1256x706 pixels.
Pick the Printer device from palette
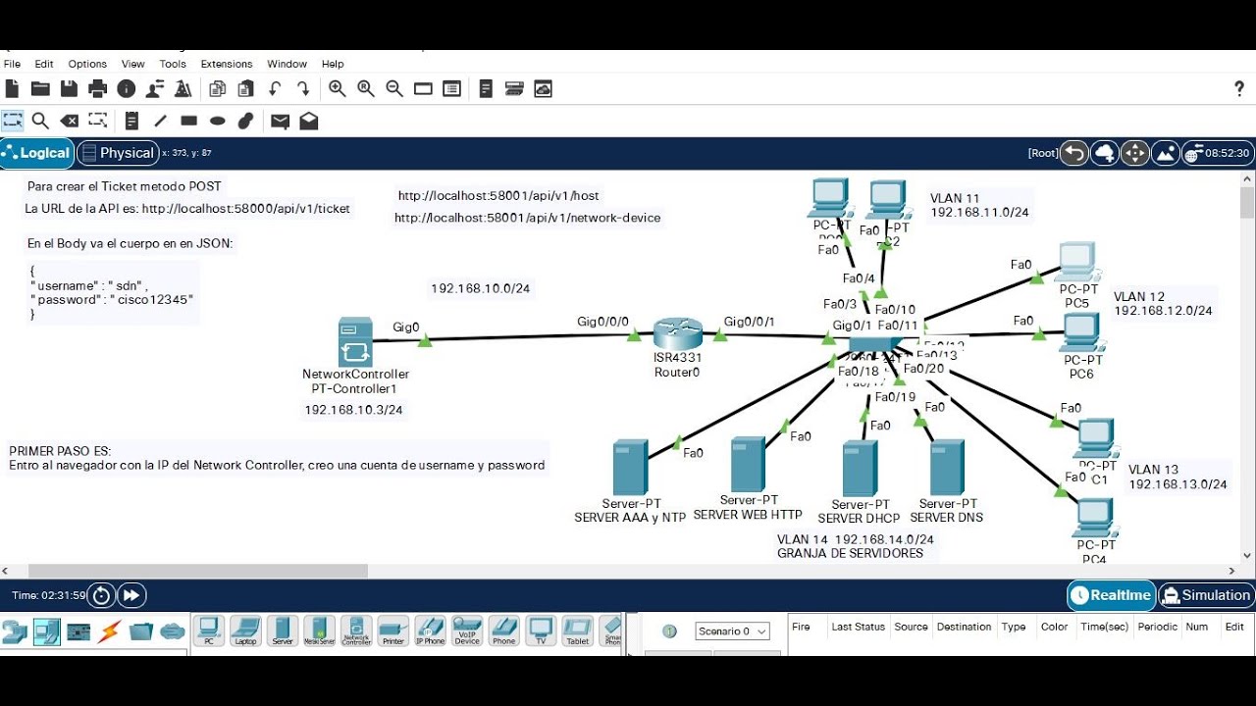pos(393,630)
